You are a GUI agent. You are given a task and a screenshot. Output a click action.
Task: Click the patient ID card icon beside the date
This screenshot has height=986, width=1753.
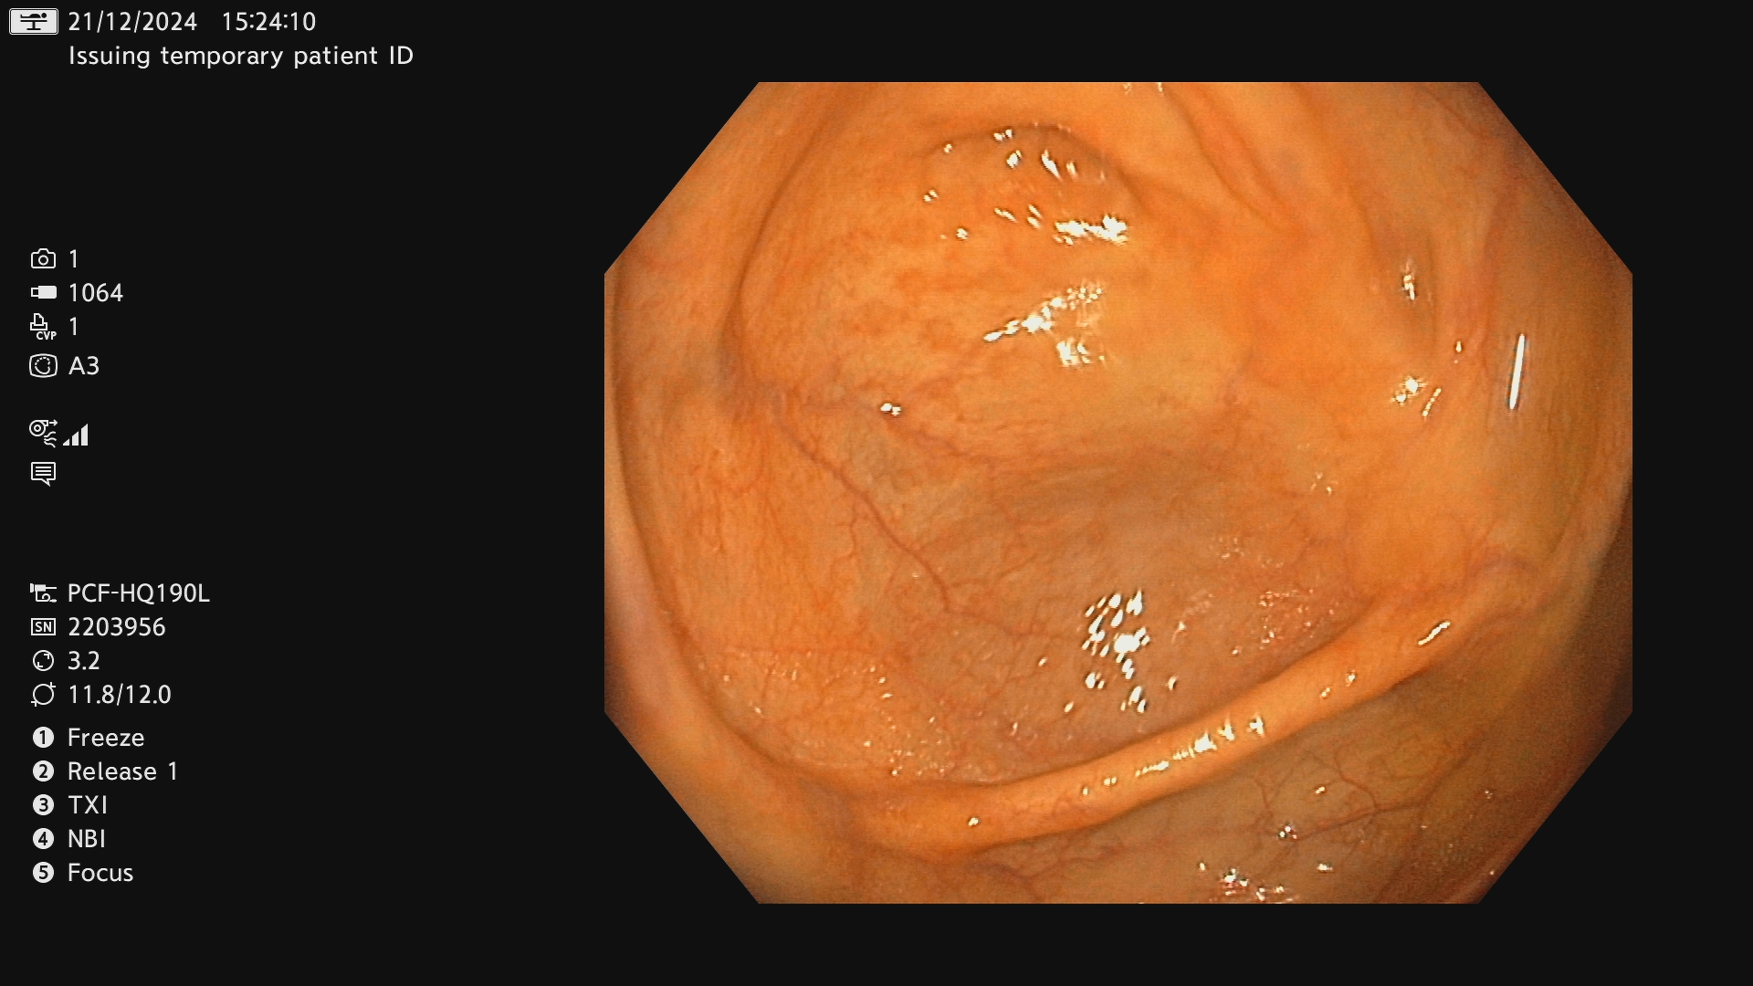34,21
